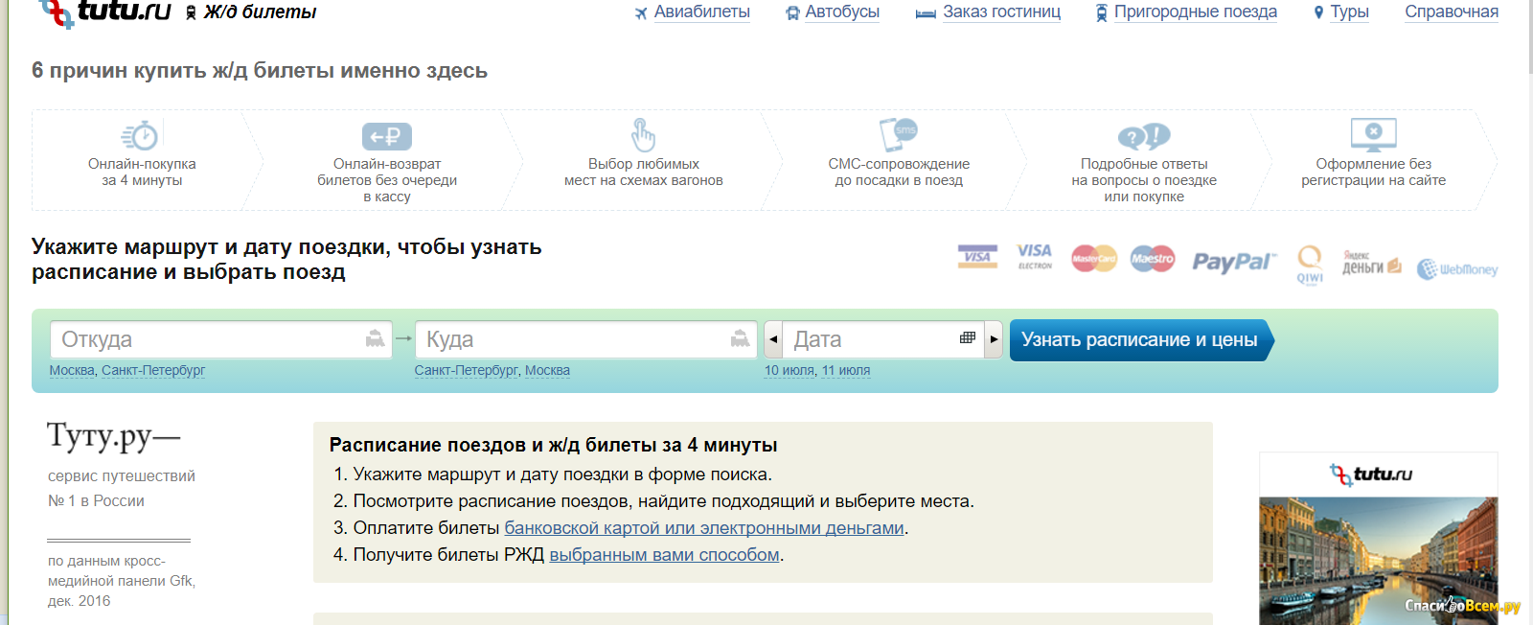Click the SMS phone support icon
The width and height of the screenshot is (1533, 625).
tap(898, 134)
